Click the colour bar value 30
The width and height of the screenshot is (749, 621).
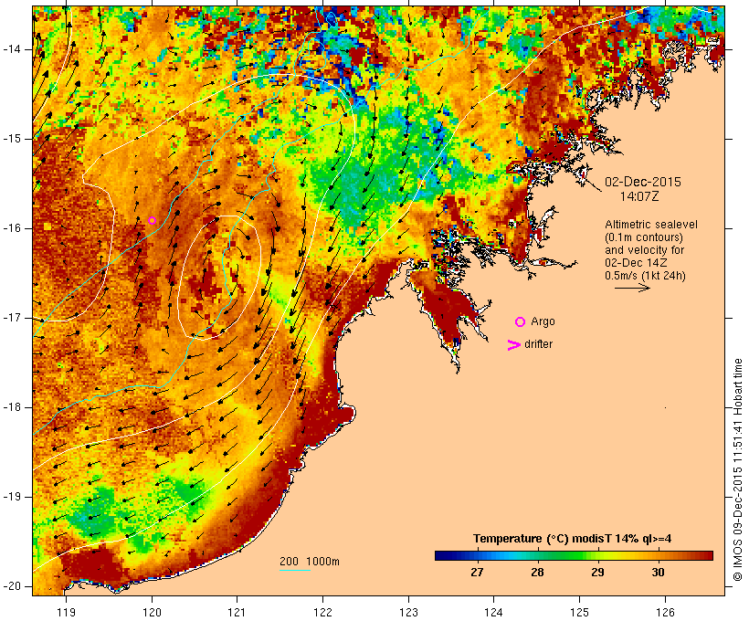(x=658, y=572)
